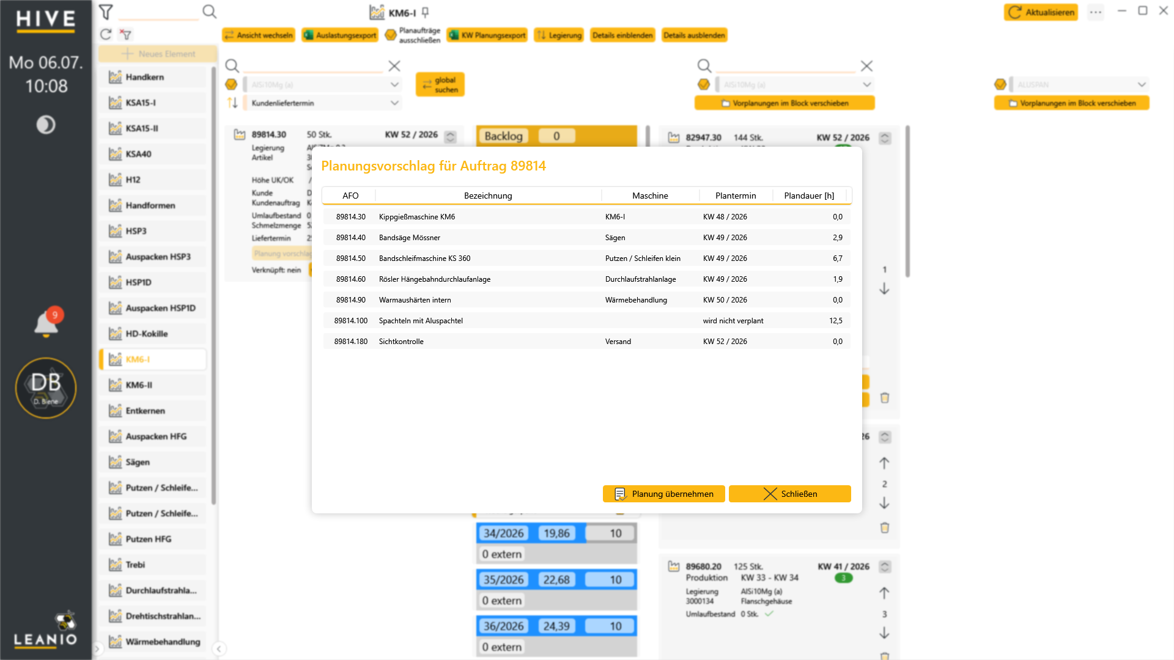Open the ALUSPAN dropdown
This screenshot has width=1174, height=660.
(1079, 85)
